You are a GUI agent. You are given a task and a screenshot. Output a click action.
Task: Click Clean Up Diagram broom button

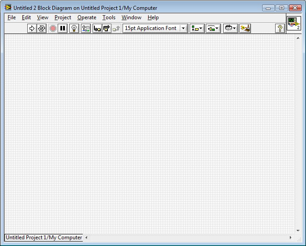[245, 29]
